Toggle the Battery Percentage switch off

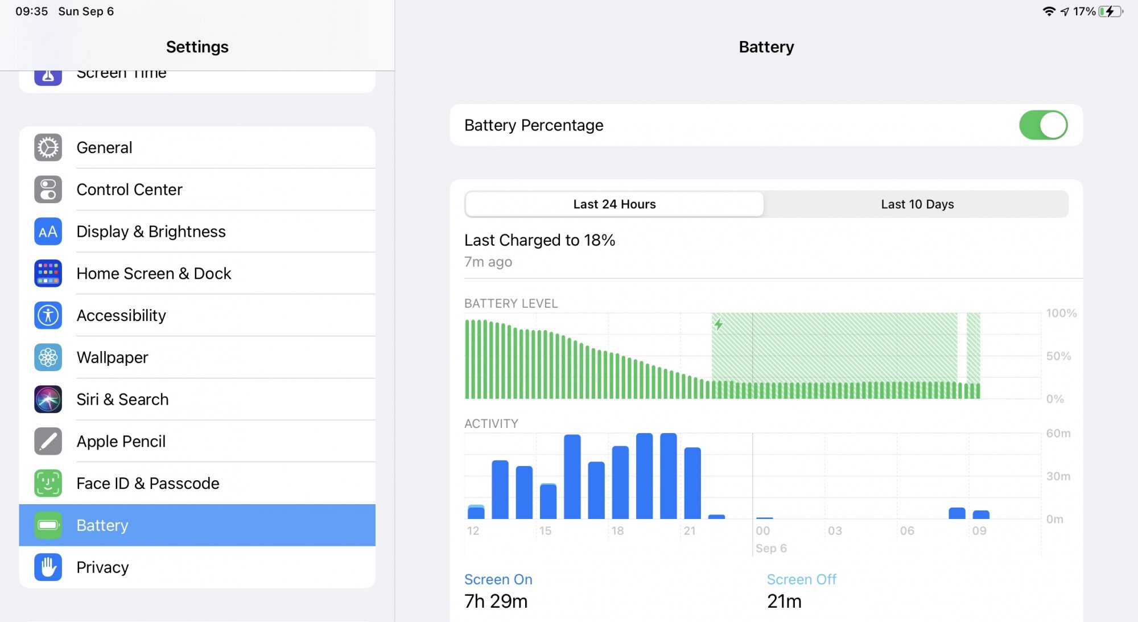pos(1043,125)
